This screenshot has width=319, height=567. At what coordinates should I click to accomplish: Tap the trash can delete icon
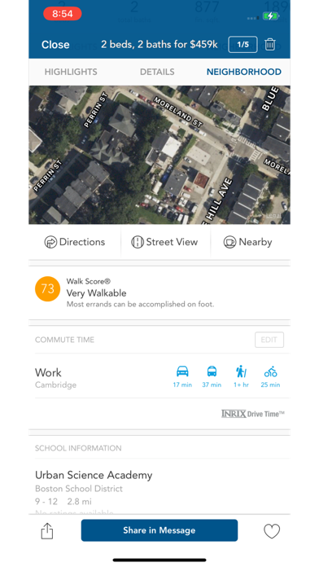[269, 45]
